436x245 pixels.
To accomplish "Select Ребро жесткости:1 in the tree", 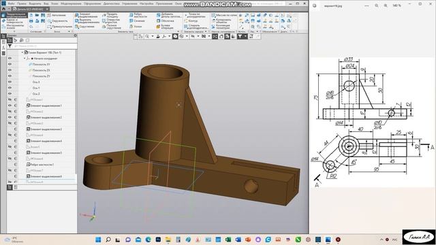I will tap(40, 165).
